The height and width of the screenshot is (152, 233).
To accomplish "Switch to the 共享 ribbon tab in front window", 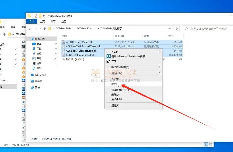I will coord(53,21).
